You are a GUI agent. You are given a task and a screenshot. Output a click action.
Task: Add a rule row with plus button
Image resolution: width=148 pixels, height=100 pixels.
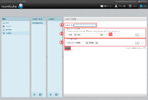tap(137, 35)
